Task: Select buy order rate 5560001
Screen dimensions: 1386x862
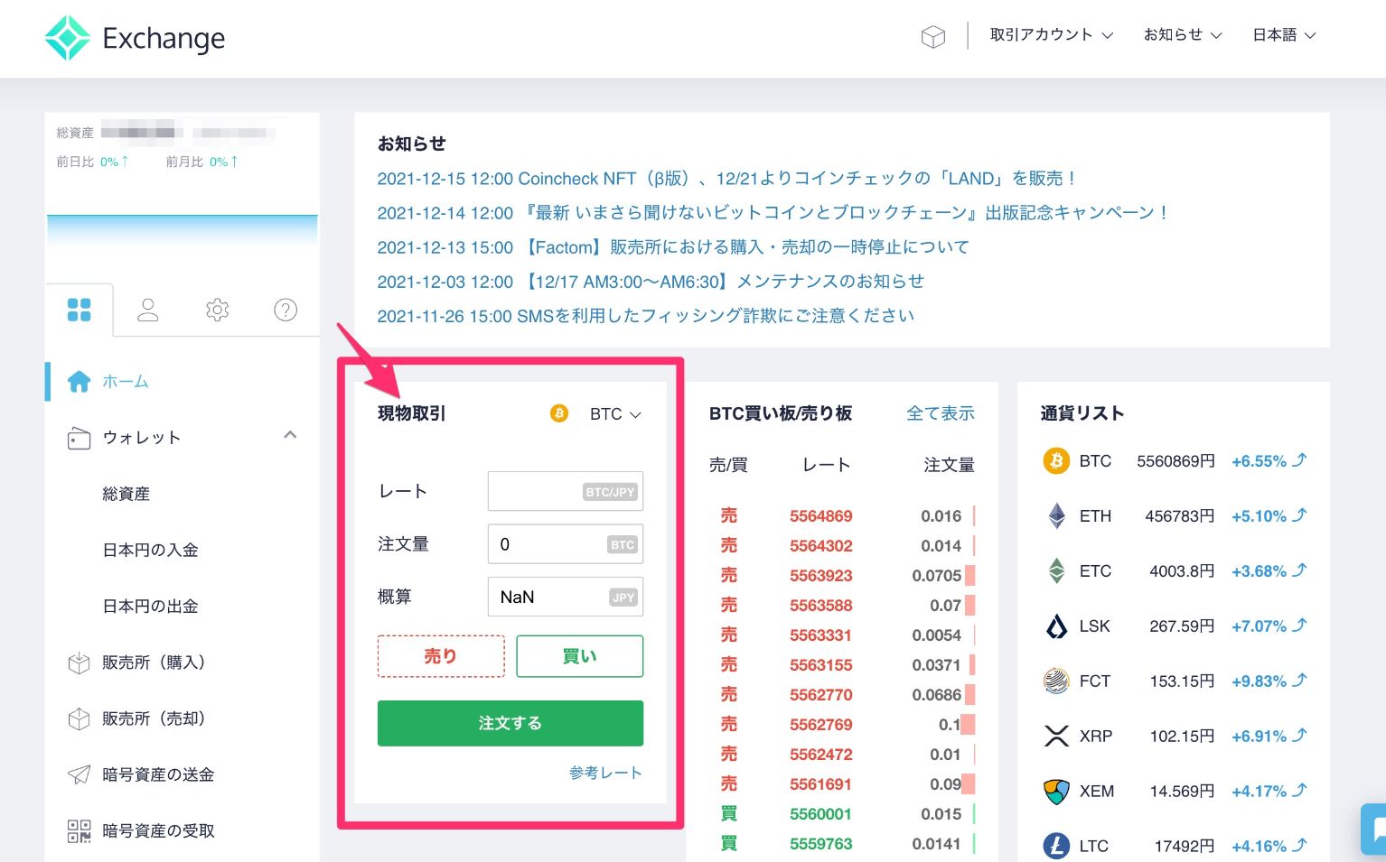Action: coord(821,814)
